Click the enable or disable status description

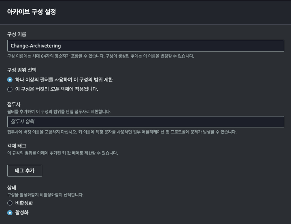45,195
